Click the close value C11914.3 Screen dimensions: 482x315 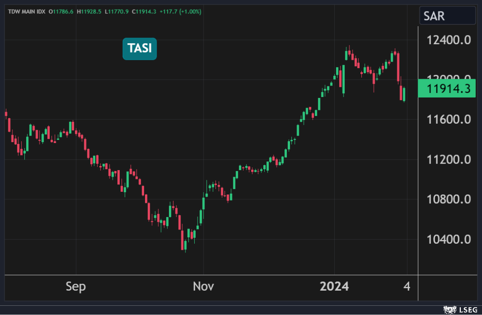[146, 11]
